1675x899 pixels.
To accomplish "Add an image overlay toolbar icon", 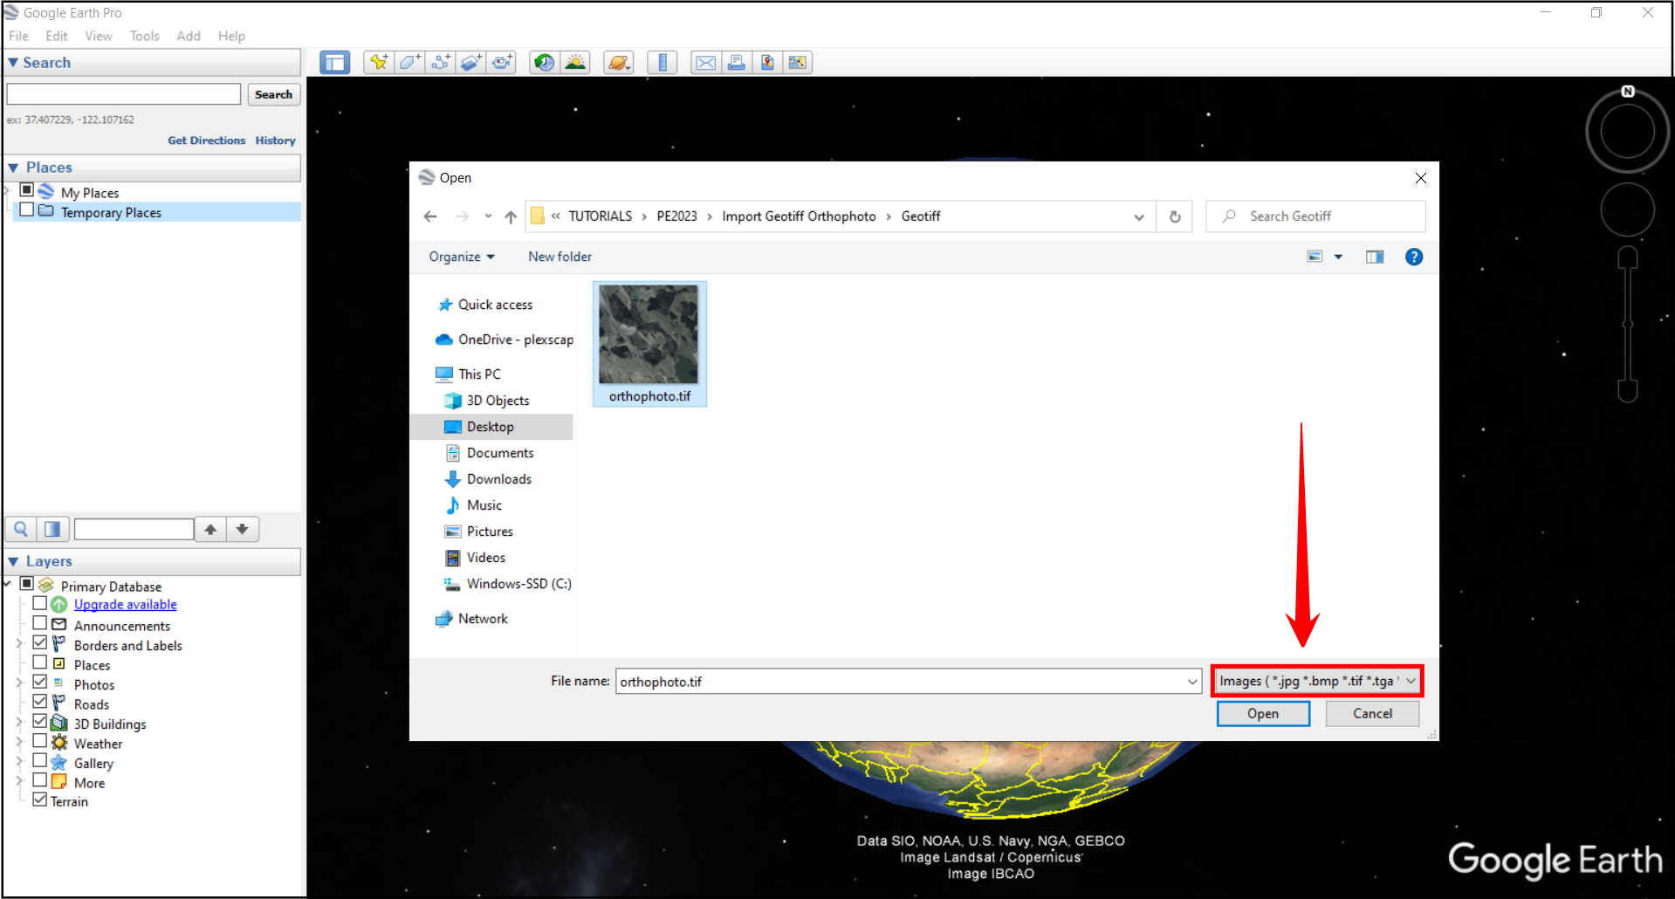I will (470, 63).
